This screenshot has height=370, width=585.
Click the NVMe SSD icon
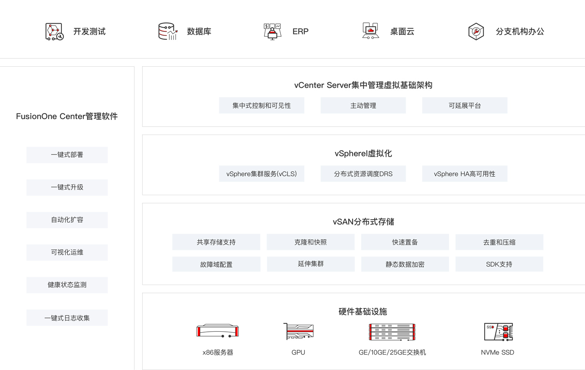click(x=498, y=332)
